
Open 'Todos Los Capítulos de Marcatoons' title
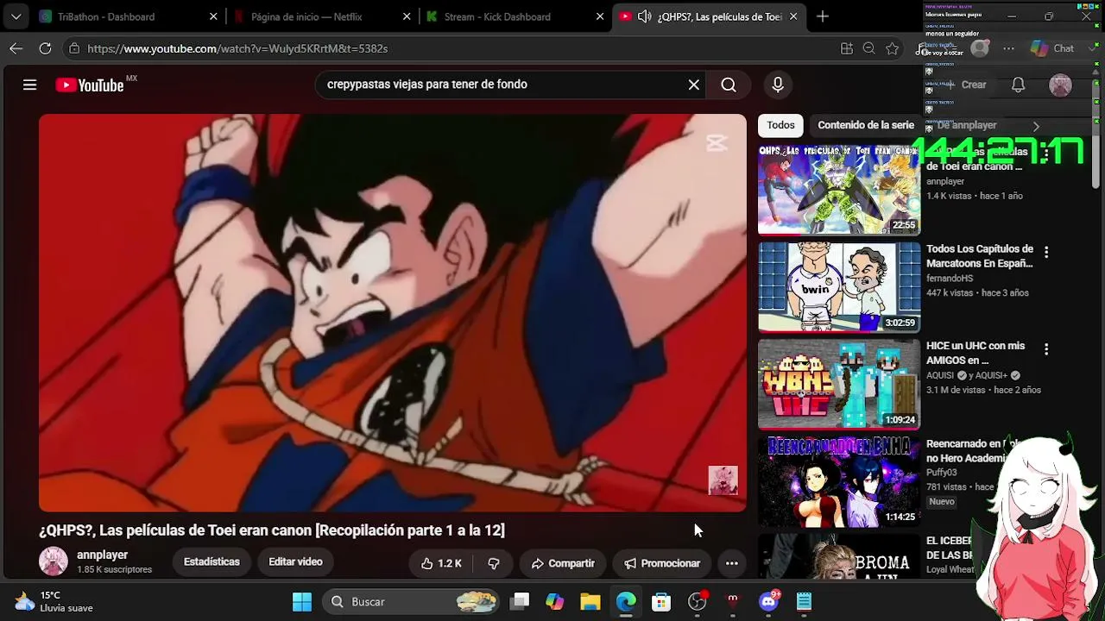[x=980, y=256]
